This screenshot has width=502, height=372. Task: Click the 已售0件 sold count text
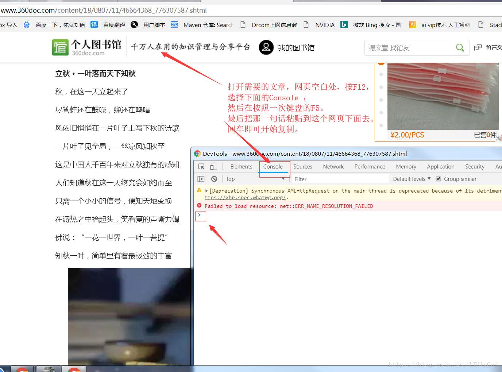tap(485, 135)
